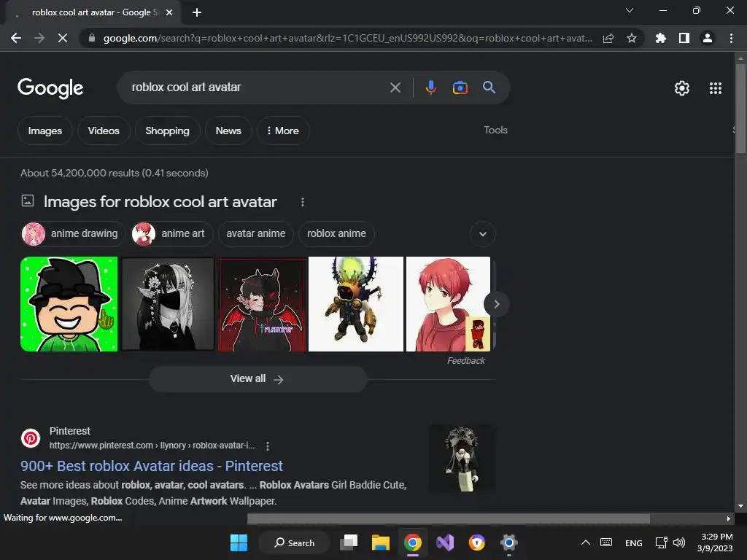The width and height of the screenshot is (747, 560).
Task: Select the roblox anime chip
Action: [x=336, y=234]
